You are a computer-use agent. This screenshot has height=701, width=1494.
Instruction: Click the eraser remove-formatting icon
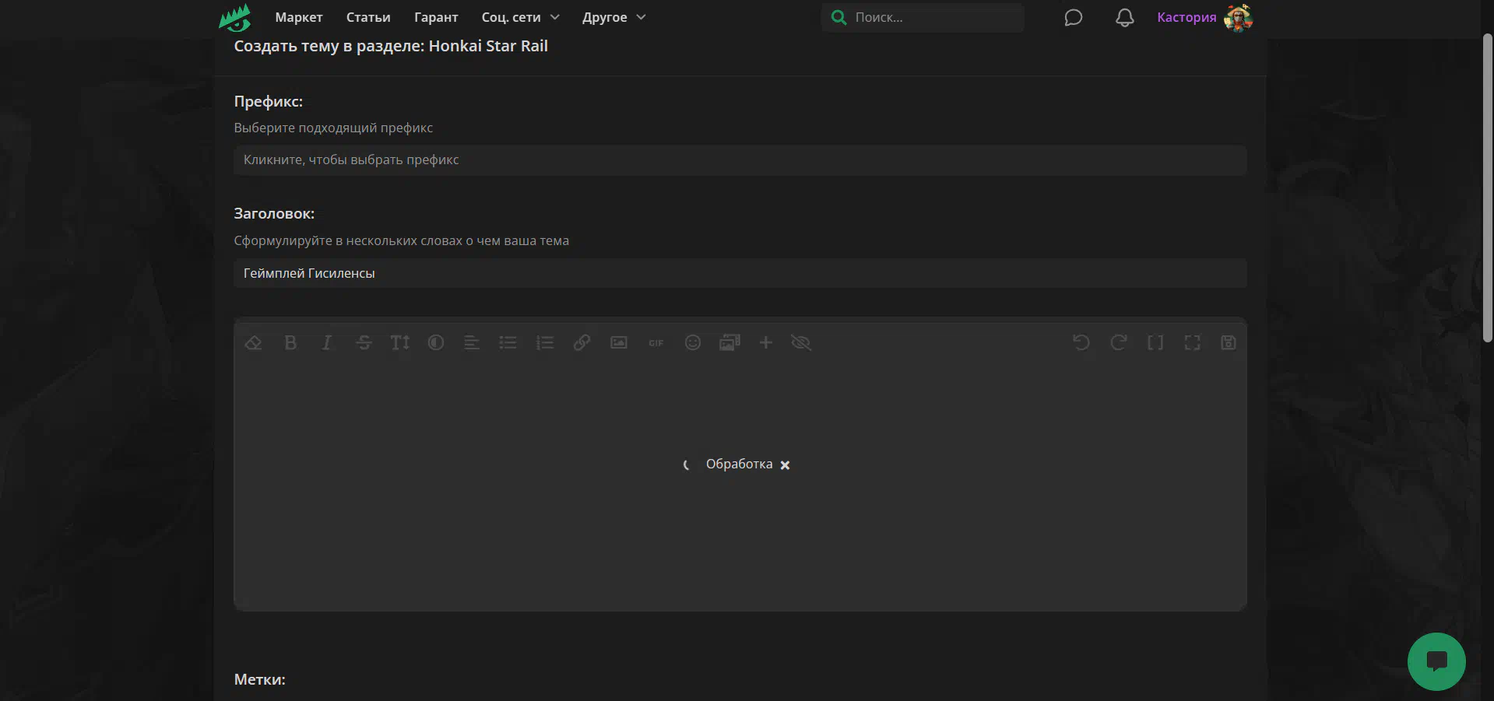[253, 342]
